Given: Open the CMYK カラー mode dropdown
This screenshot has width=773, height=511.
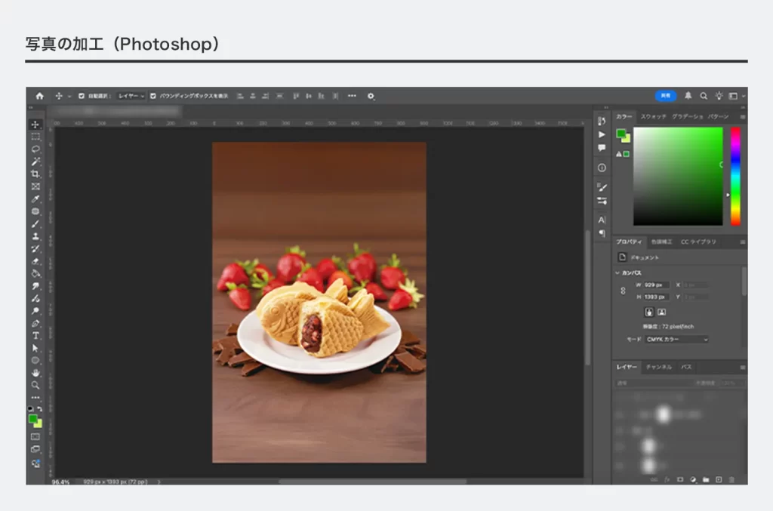Looking at the screenshot, I should click(x=676, y=340).
